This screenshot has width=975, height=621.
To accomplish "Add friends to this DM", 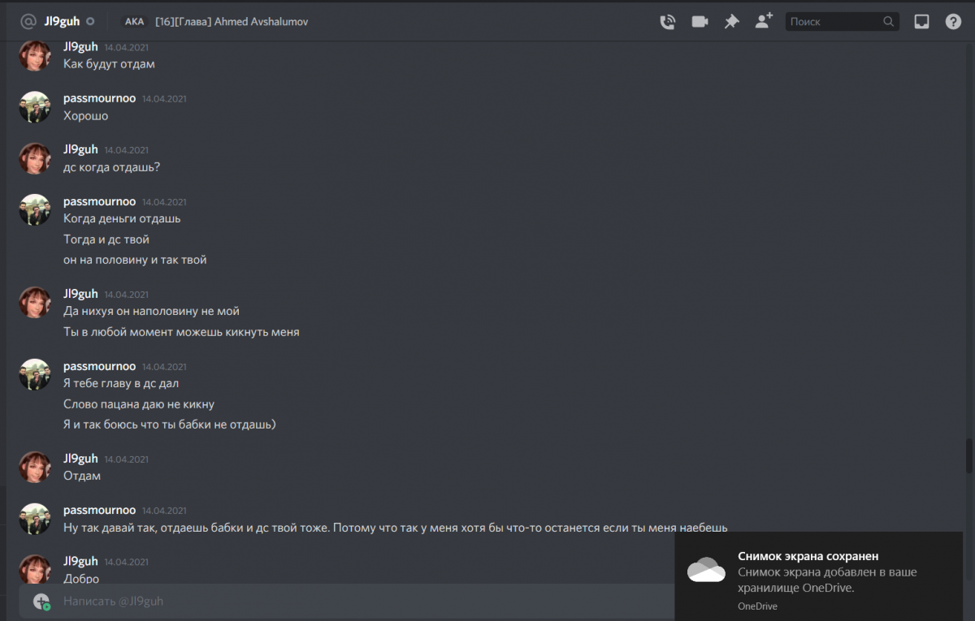I will click(763, 22).
